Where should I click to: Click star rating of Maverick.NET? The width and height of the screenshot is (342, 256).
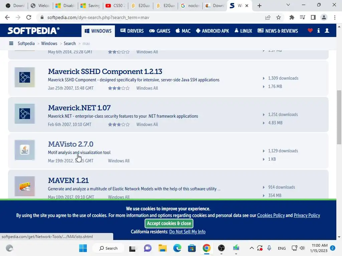(119, 125)
